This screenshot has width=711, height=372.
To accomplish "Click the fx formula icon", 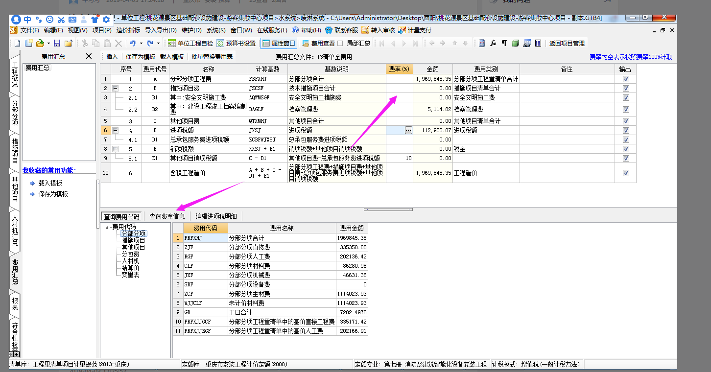I will point(493,43).
